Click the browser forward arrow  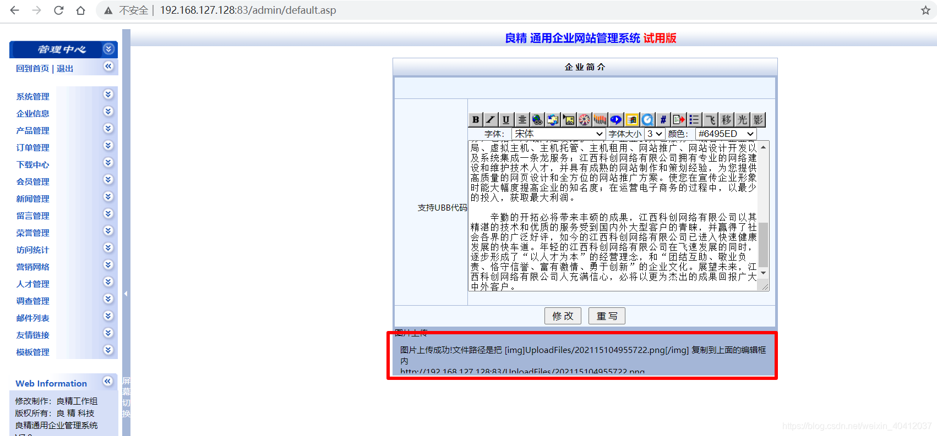tap(36, 10)
